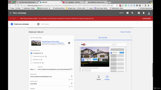Viewport: 161px width, 90px height.
Task: Open Chrome three-dot menu
Action: click(x=151, y=5)
